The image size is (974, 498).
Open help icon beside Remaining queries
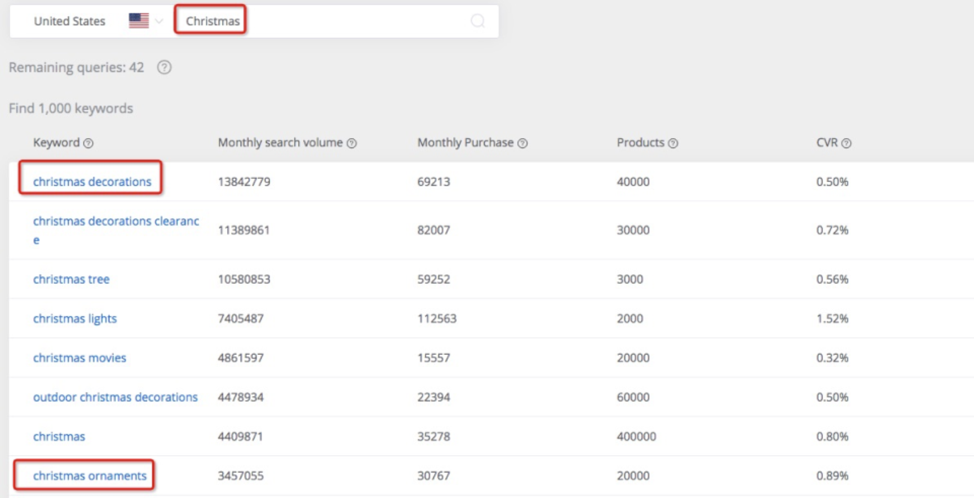[164, 68]
